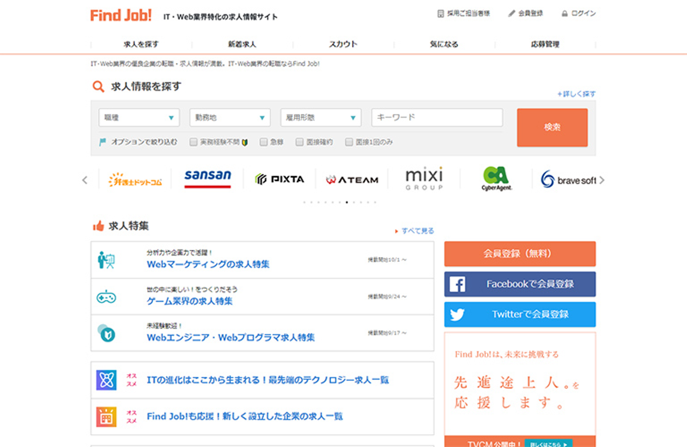Show next company logos in carousel
This screenshot has width=687, height=447.
pyautogui.click(x=602, y=180)
